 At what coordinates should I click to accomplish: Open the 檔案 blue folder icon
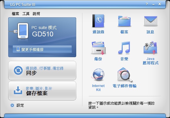pos(124,21)
